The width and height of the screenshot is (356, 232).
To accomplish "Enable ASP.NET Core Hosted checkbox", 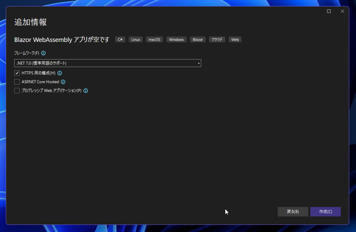I will point(17,82).
